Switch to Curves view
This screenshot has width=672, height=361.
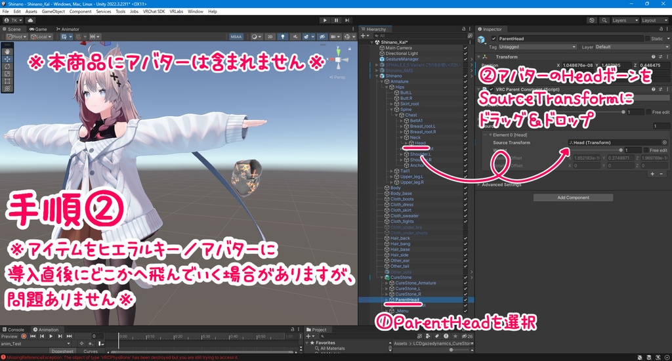(91, 351)
